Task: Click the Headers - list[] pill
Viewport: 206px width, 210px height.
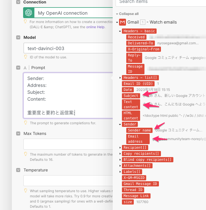Action: coord(140,78)
